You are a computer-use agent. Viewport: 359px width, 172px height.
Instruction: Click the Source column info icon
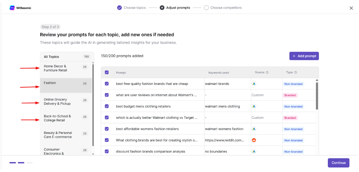(x=267, y=72)
